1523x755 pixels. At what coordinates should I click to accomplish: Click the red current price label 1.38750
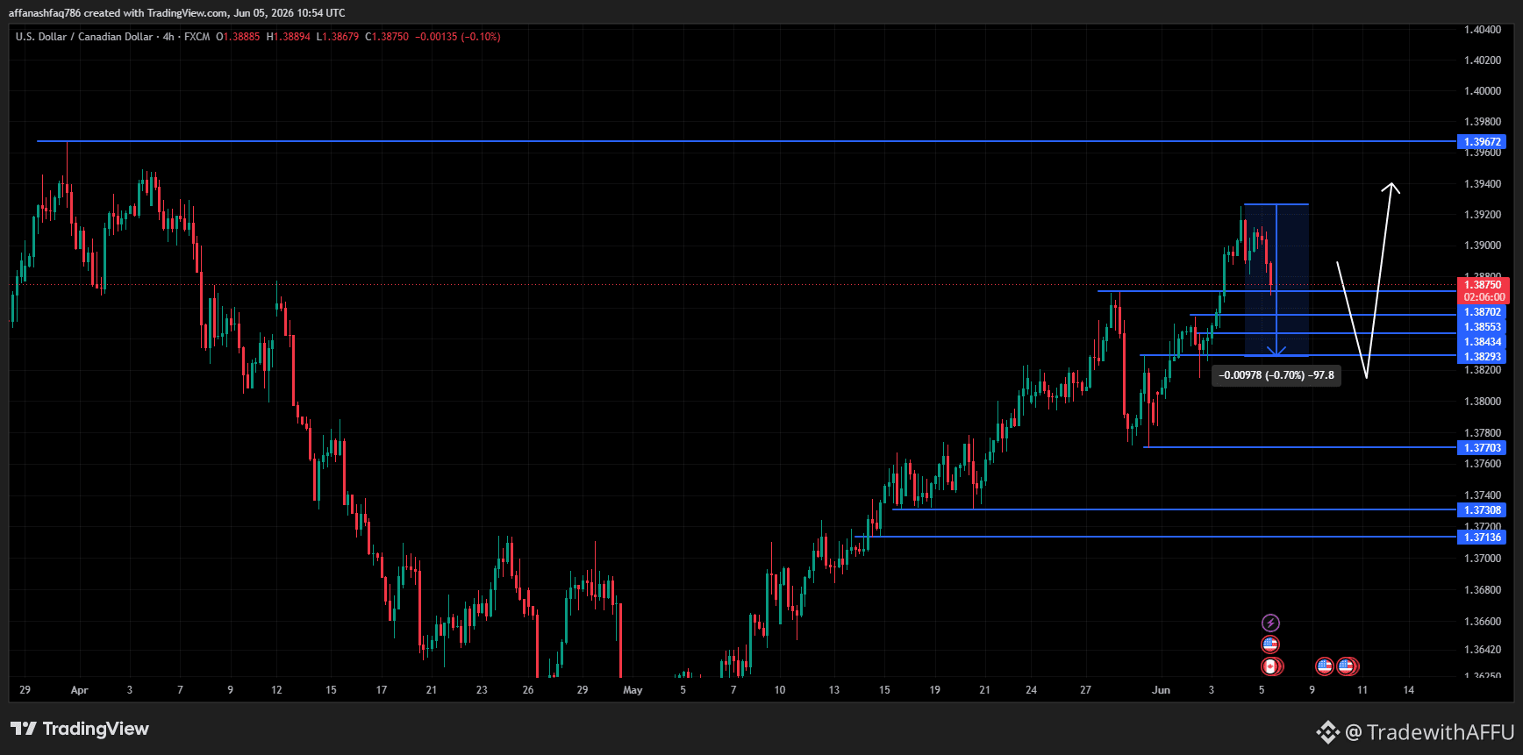pyautogui.click(x=1482, y=285)
